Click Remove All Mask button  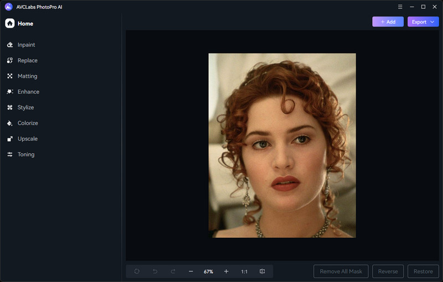point(341,271)
